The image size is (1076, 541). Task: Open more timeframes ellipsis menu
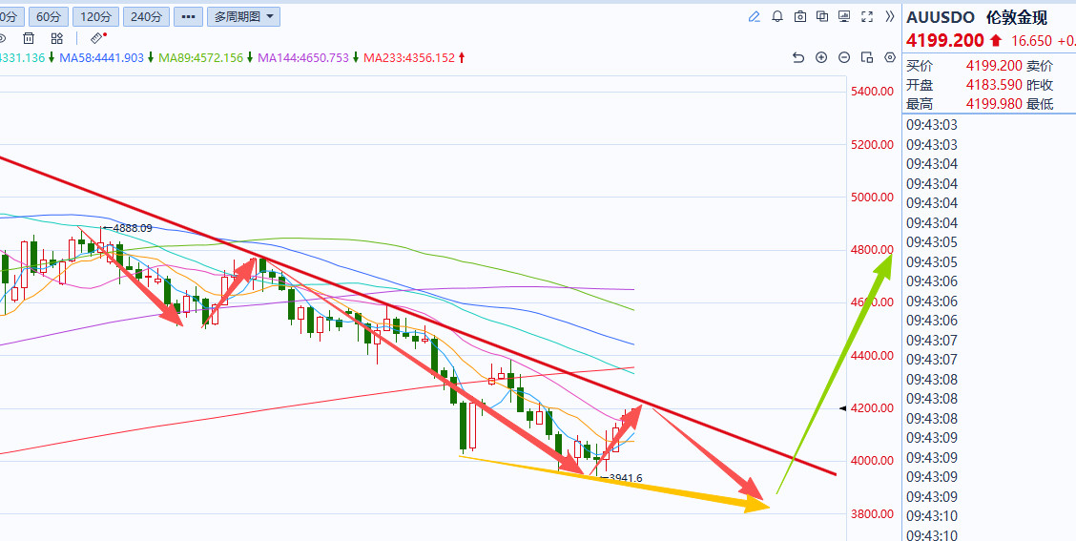click(188, 16)
